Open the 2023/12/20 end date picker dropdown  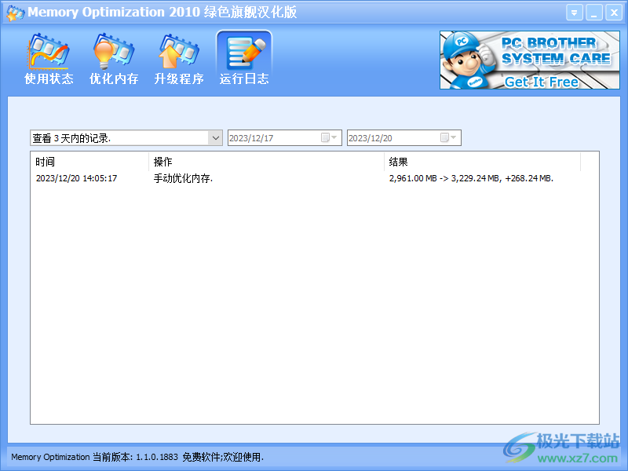[x=454, y=137]
